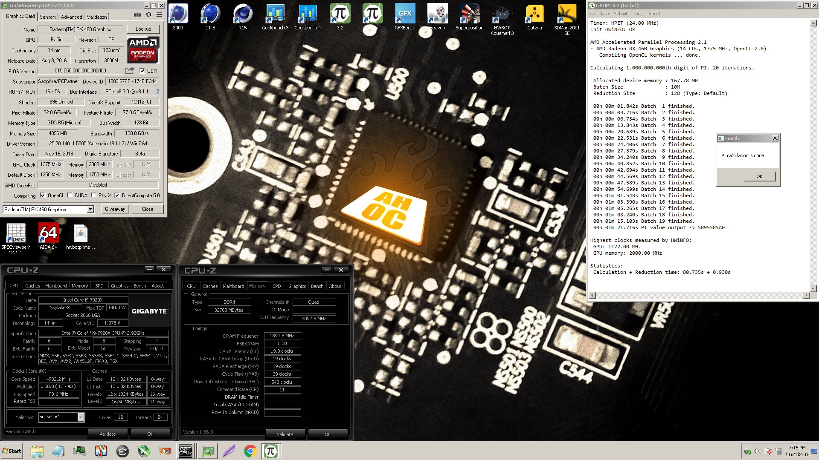Switch to Validation tab in GPU-Z
This screenshot has height=460, width=819.
[x=97, y=17]
